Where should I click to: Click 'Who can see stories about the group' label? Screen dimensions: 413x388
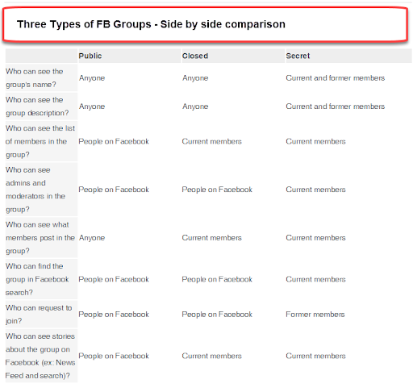40,356
